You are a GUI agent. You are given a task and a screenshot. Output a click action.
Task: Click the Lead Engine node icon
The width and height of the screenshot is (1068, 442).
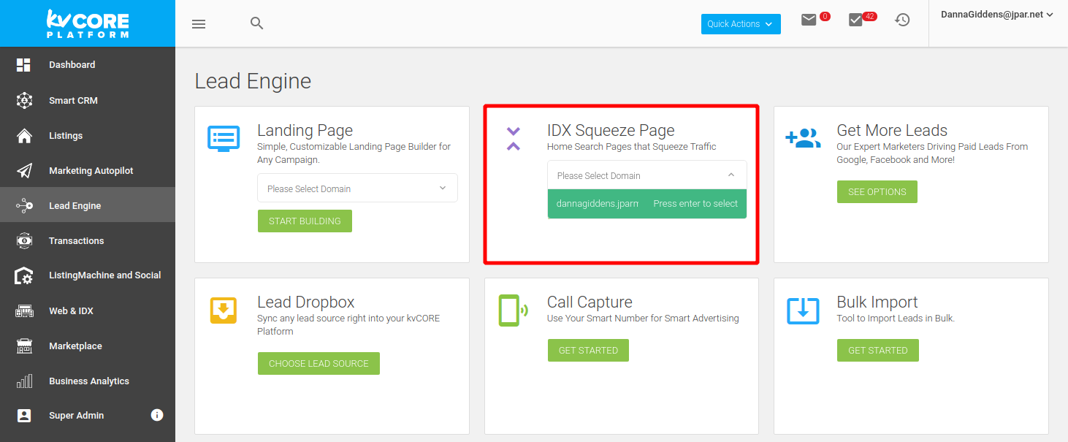(24, 206)
